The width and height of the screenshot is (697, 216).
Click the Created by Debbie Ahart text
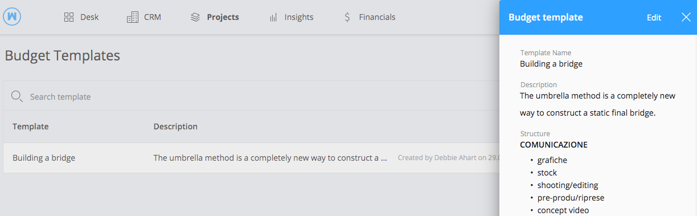tap(449, 158)
